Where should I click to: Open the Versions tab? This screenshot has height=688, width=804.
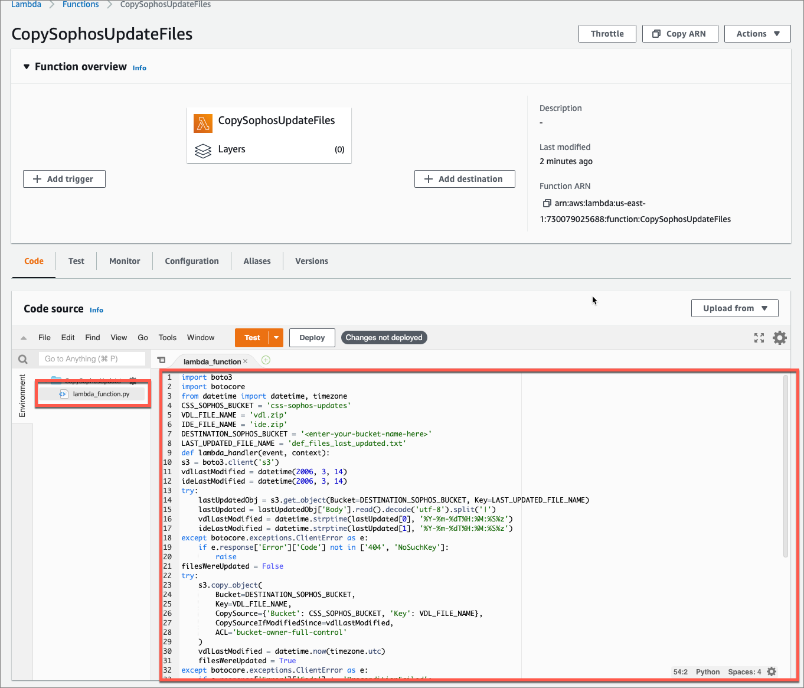pyautogui.click(x=312, y=261)
